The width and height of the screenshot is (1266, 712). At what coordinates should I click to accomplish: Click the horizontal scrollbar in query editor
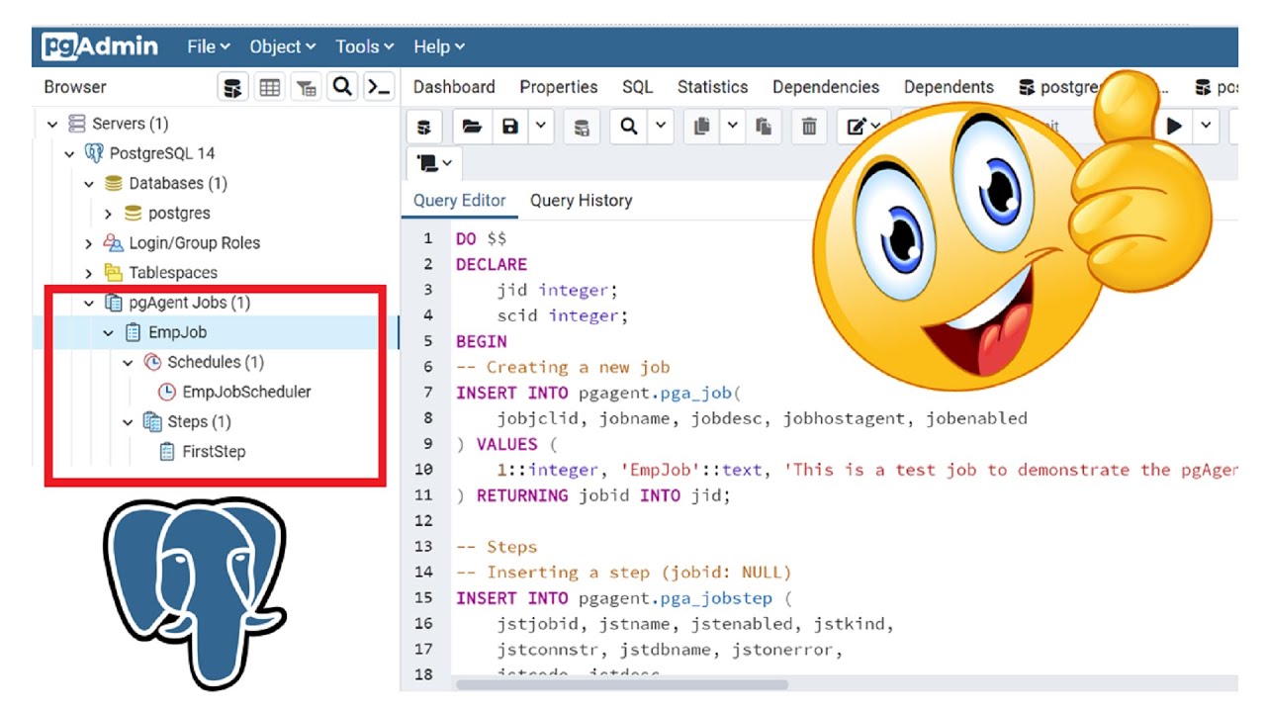pyautogui.click(x=620, y=684)
